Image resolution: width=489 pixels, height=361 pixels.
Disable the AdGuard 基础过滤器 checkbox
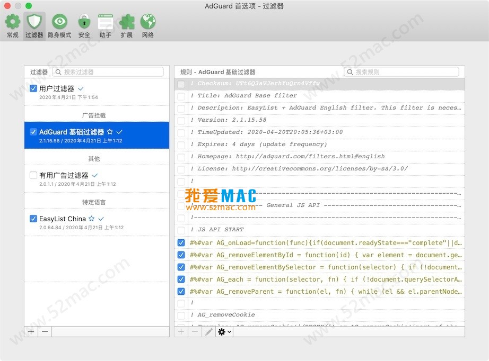tap(33, 132)
